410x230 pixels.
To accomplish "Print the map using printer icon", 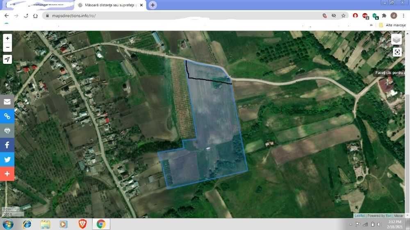I will pyautogui.click(x=7, y=131).
